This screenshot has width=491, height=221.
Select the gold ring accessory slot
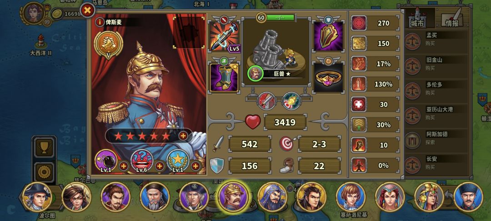[329, 77]
